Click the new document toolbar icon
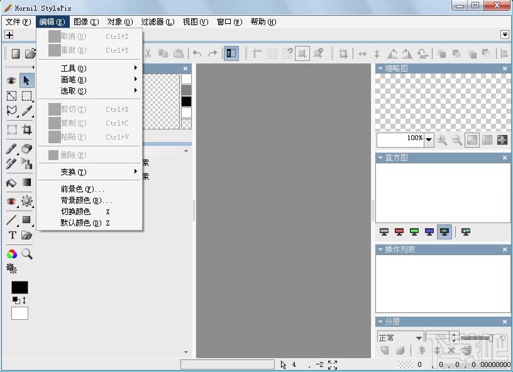The width and height of the screenshot is (513, 372). [16, 53]
